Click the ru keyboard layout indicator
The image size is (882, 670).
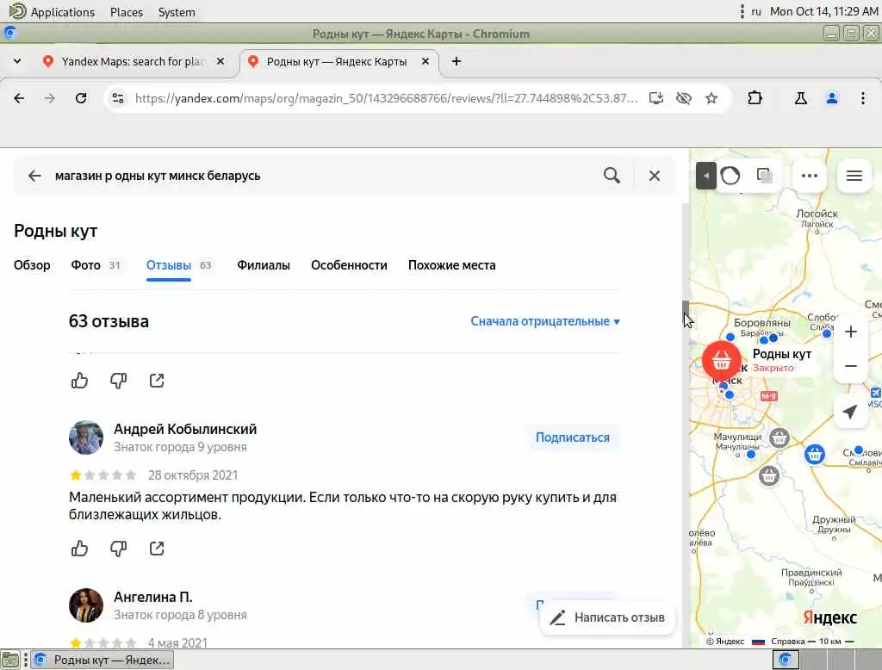pyautogui.click(x=756, y=11)
